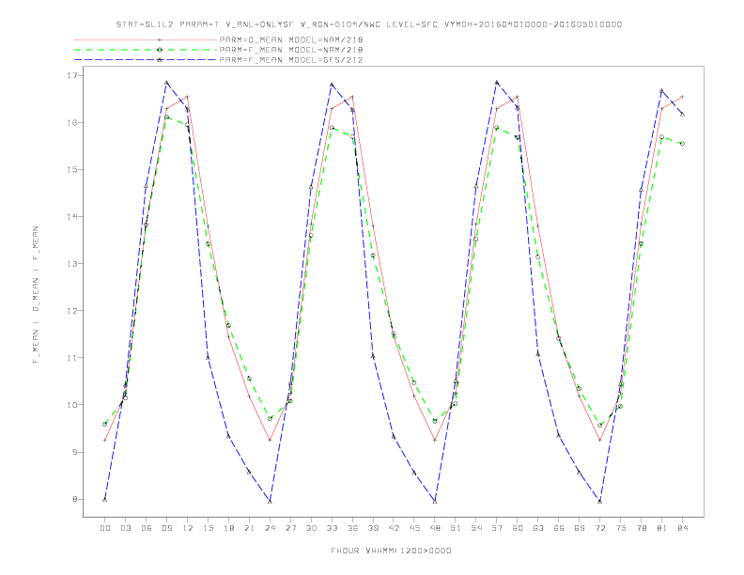The height and width of the screenshot is (575, 744).
Task: Click x-axis tick label 63
Action: (x=538, y=528)
